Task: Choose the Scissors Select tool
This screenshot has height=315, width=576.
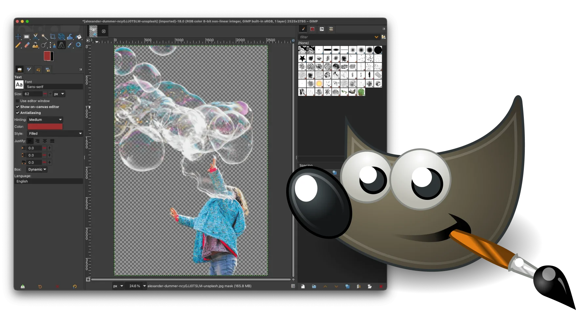Action: tap(35, 37)
